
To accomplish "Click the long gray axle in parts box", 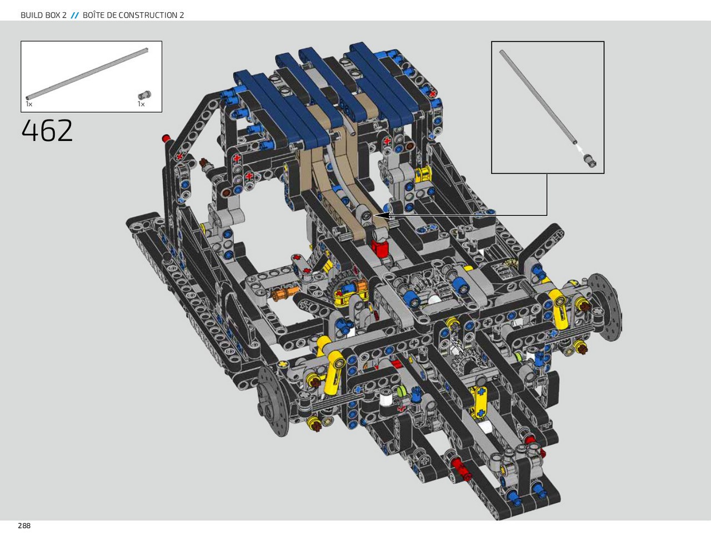I will [87, 73].
